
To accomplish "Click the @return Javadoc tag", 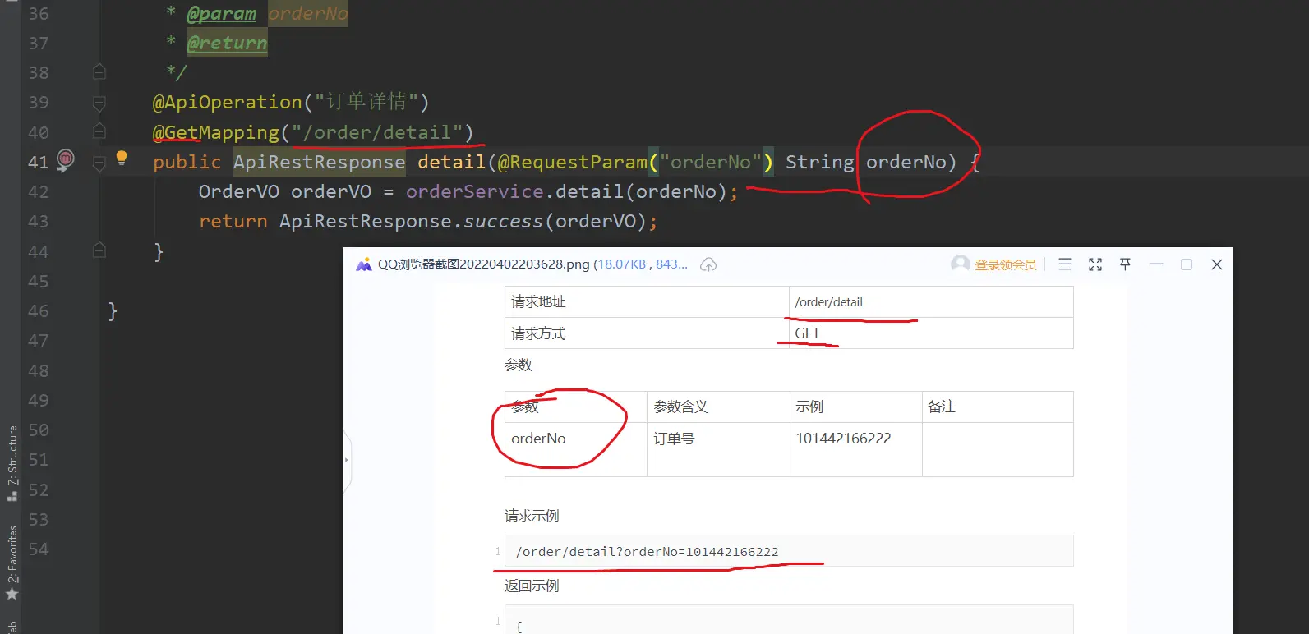I will pos(227,43).
